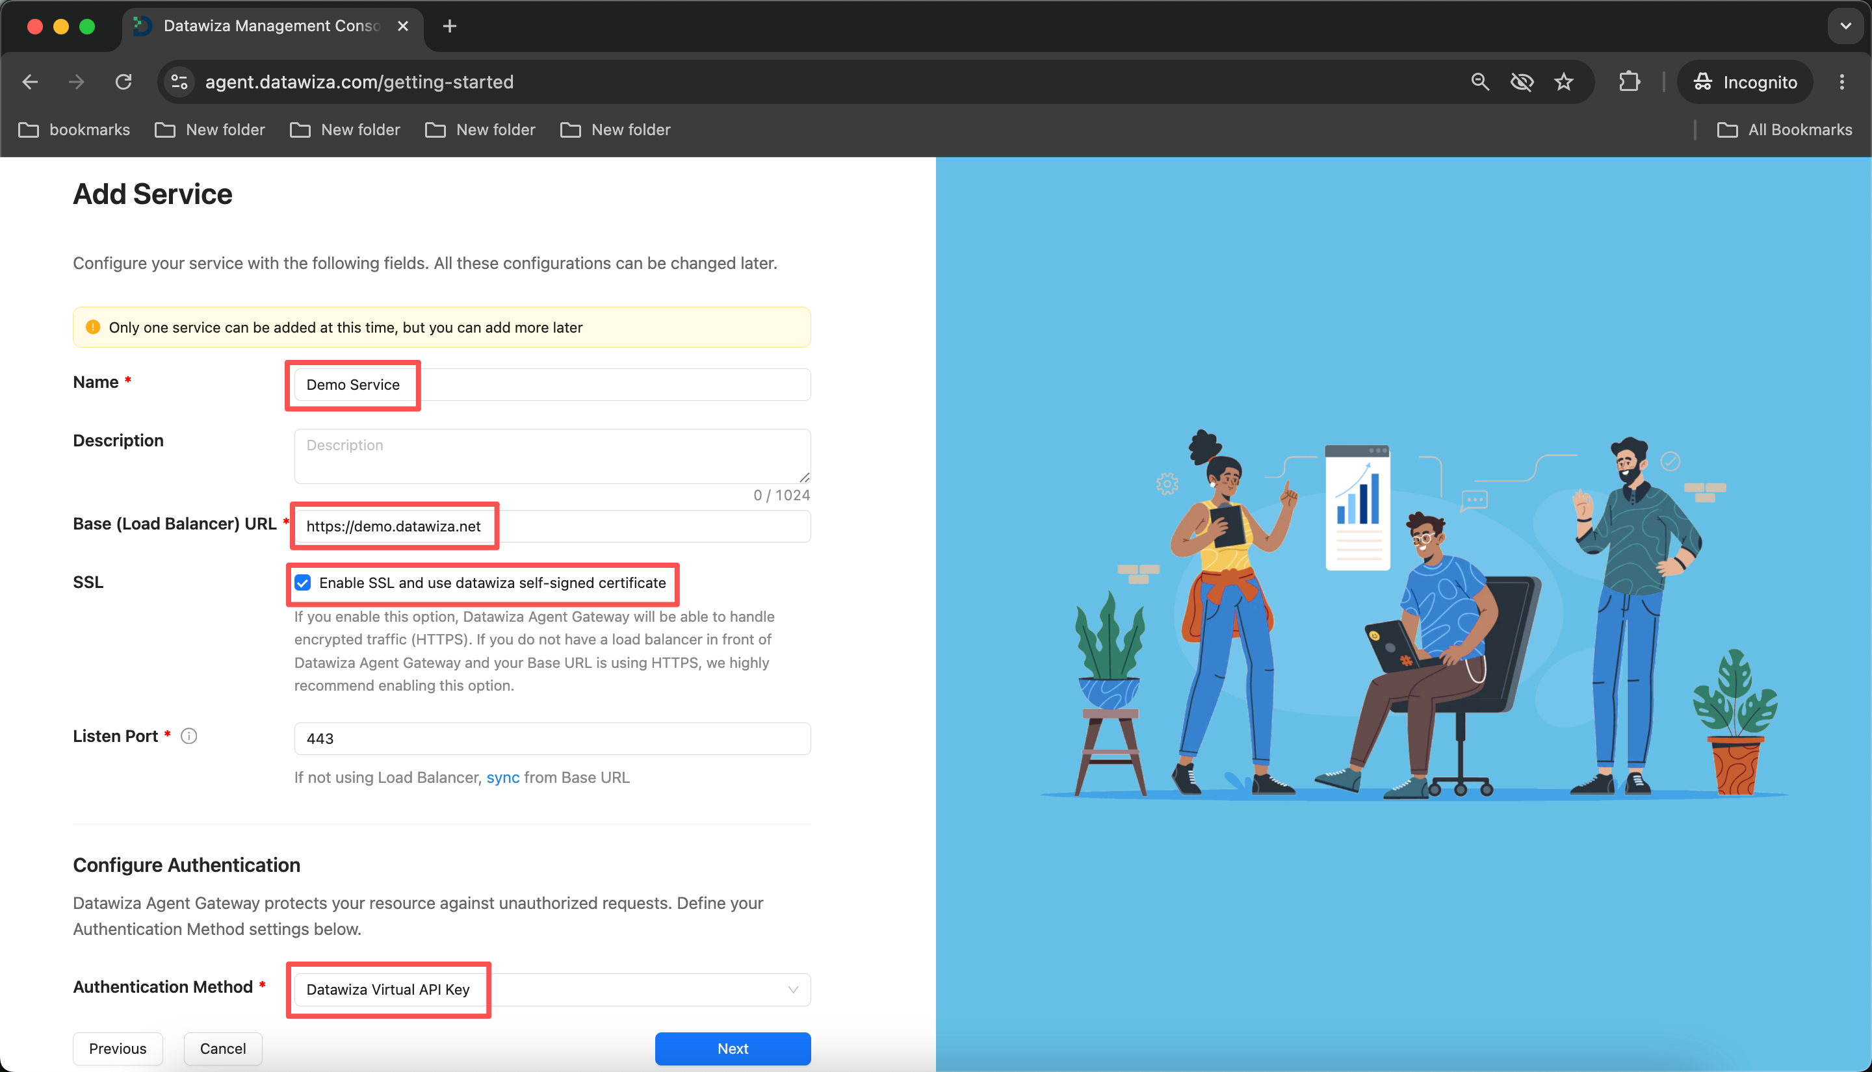The height and width of the screenshot is (1072, 1872).
Task: Click the Base (Load Balancer) URL field
Action: pyautogui.click(x=552, y=526)
